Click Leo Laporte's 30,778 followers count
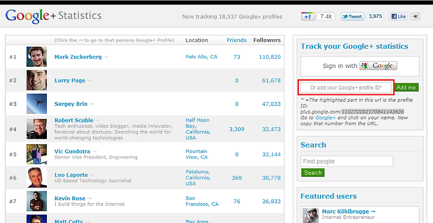433x223 pixels. [x=271, y=178]
